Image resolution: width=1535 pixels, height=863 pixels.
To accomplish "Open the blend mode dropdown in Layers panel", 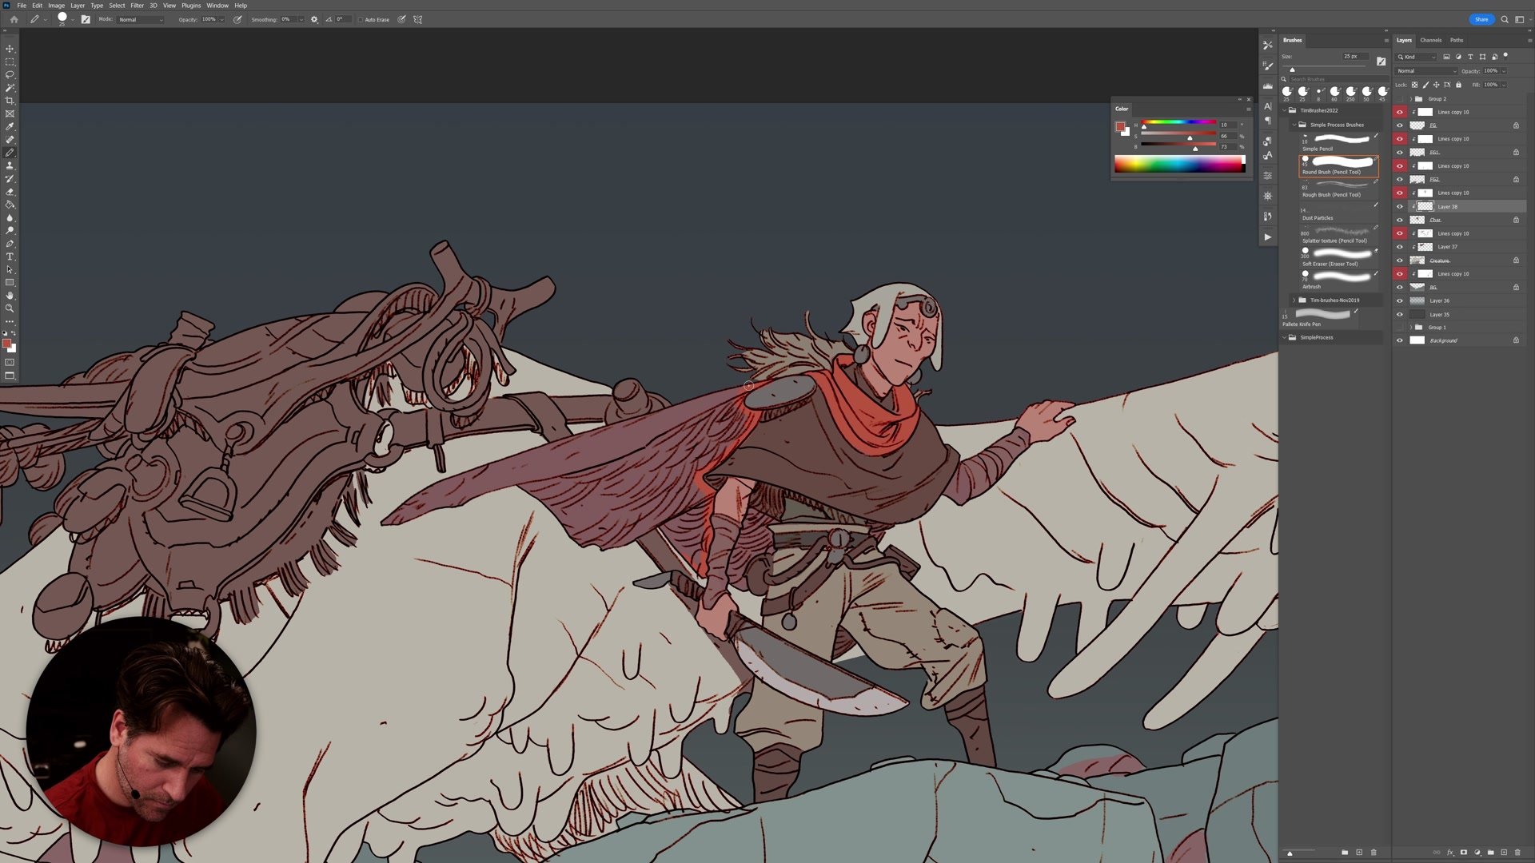I will (1425, 70).
